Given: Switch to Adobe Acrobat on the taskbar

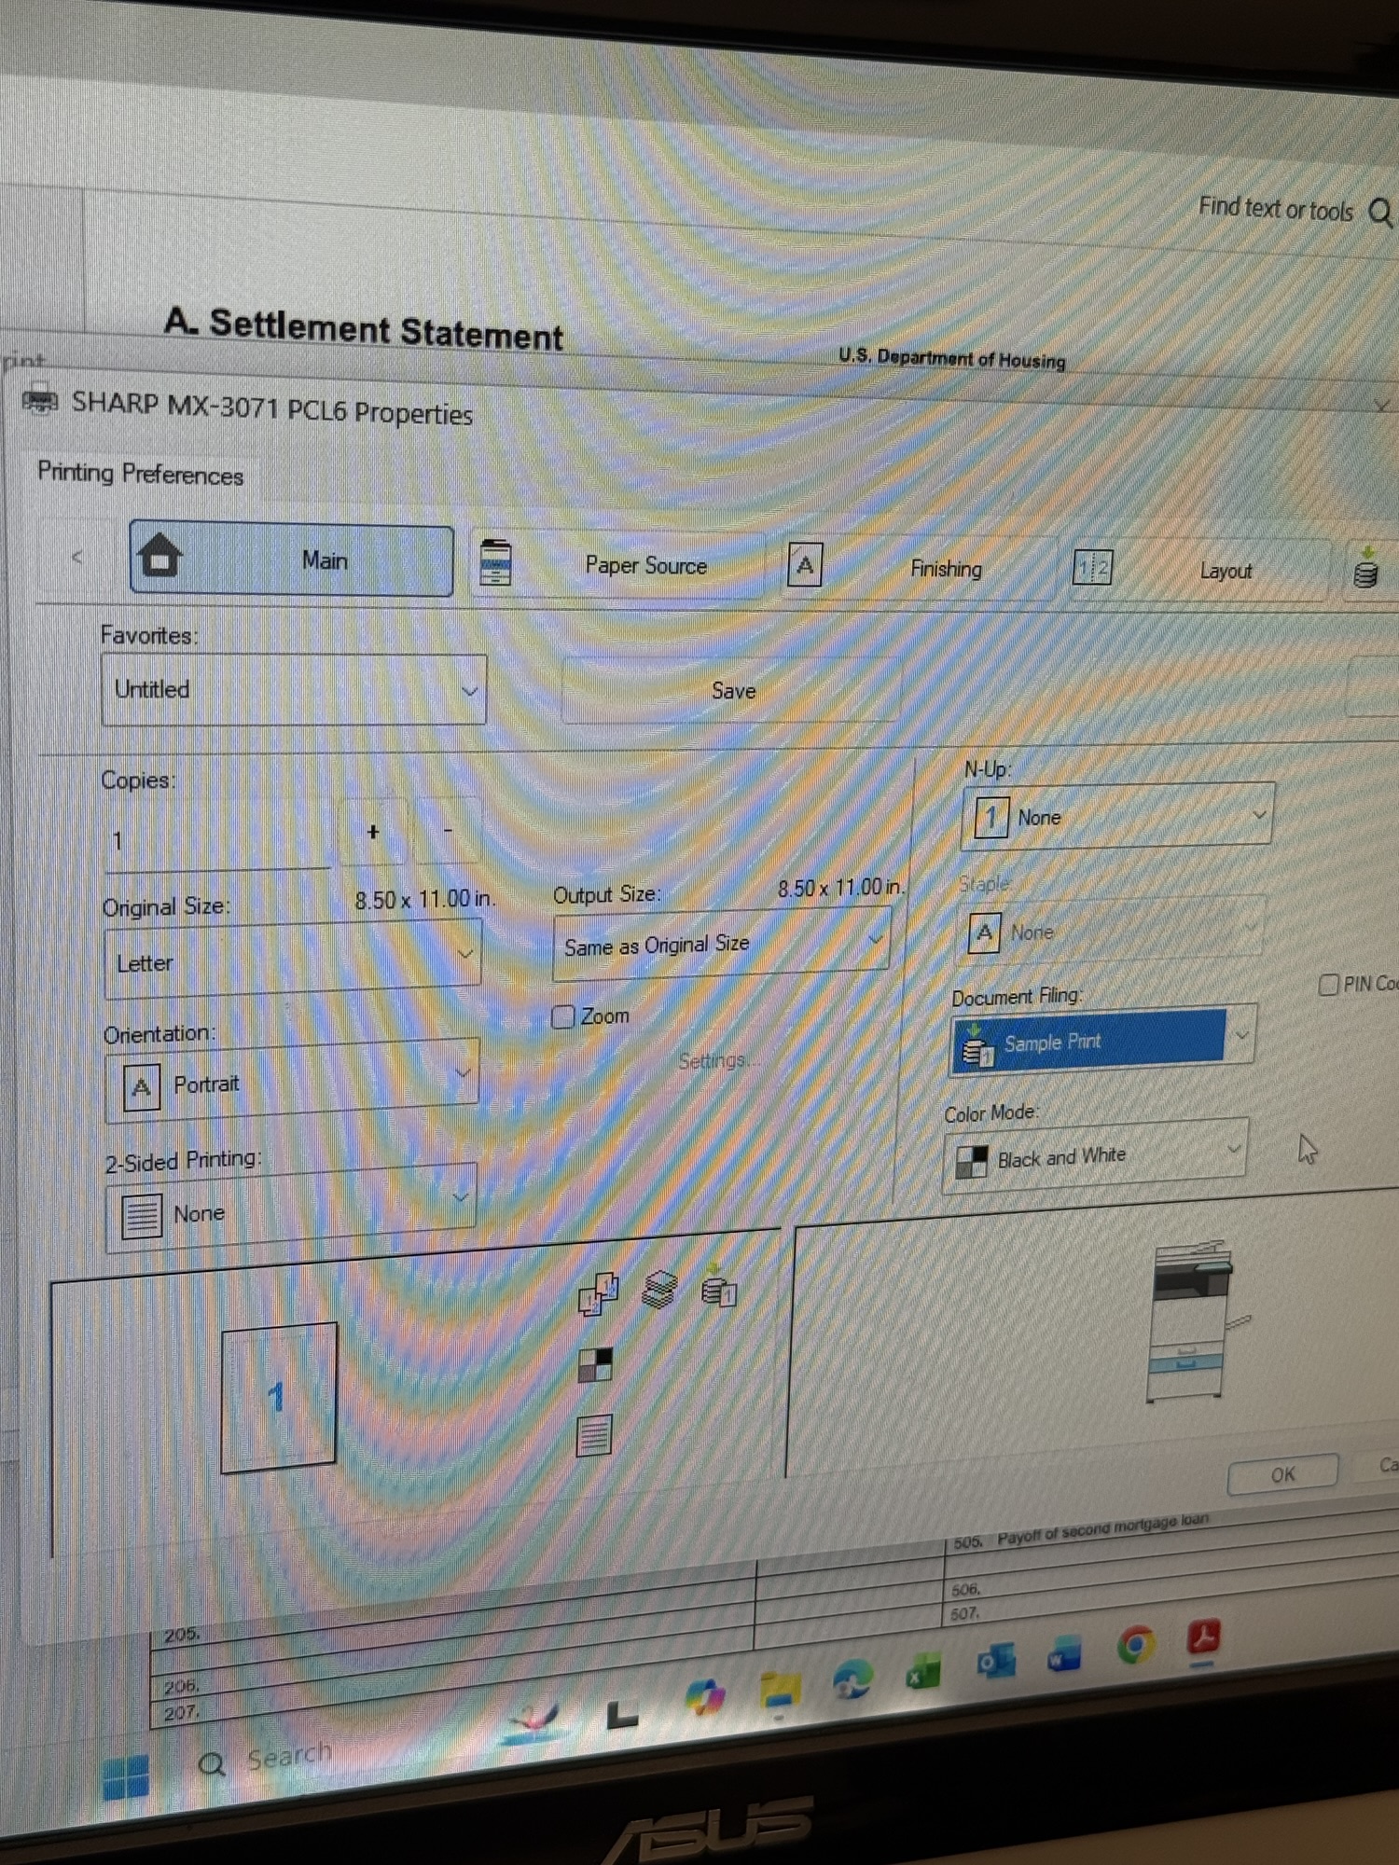Looking at the screenshot, I should (x=1204, y=1638).
